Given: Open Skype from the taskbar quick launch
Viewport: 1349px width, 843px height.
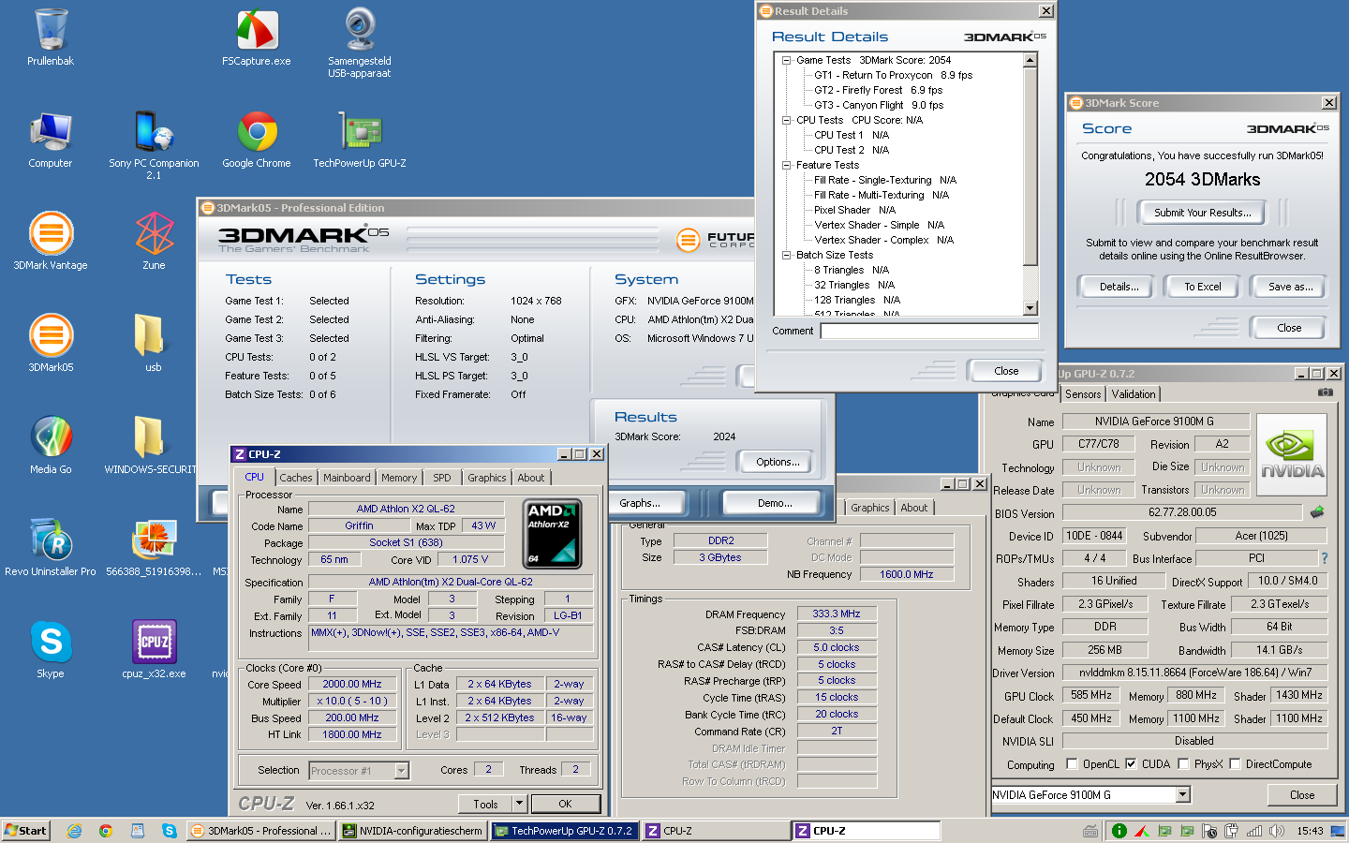Looking at the screenshot, I should [169, 831].
